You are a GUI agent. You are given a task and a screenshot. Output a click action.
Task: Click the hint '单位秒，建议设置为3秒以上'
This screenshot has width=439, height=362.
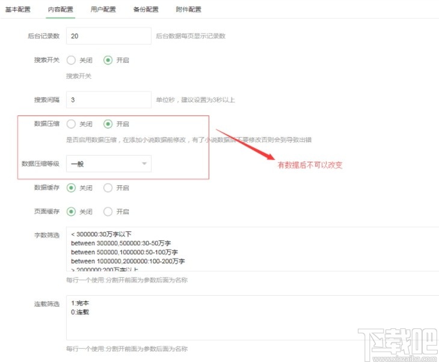coord(195,100)
